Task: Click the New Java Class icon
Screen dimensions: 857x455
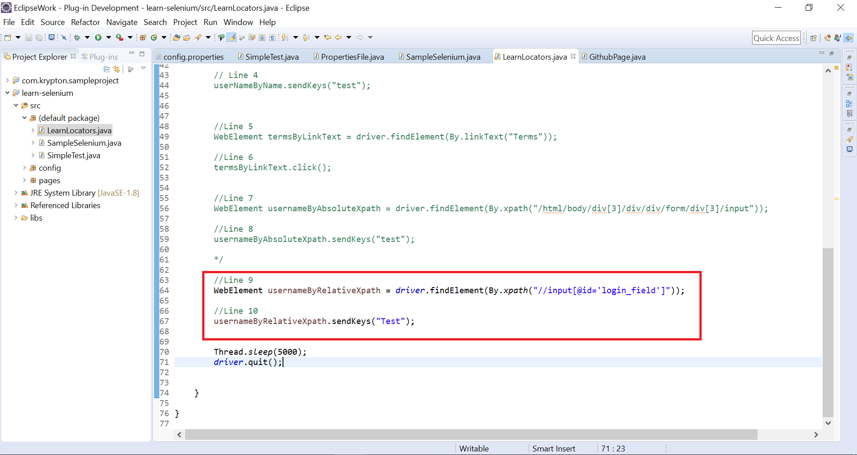Action: (x=154, y=37)
